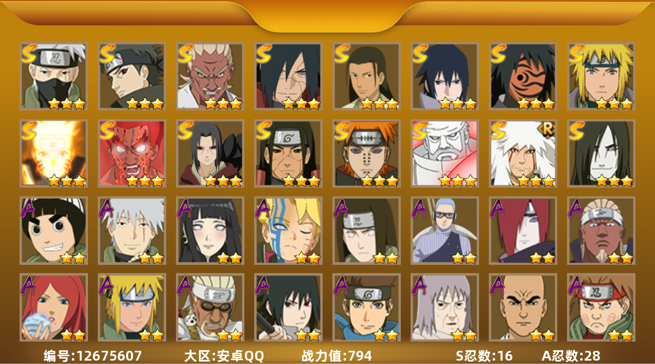Click the A忍数:28 count label
Viewport: 655px width, 364px height.
point(571,356)
